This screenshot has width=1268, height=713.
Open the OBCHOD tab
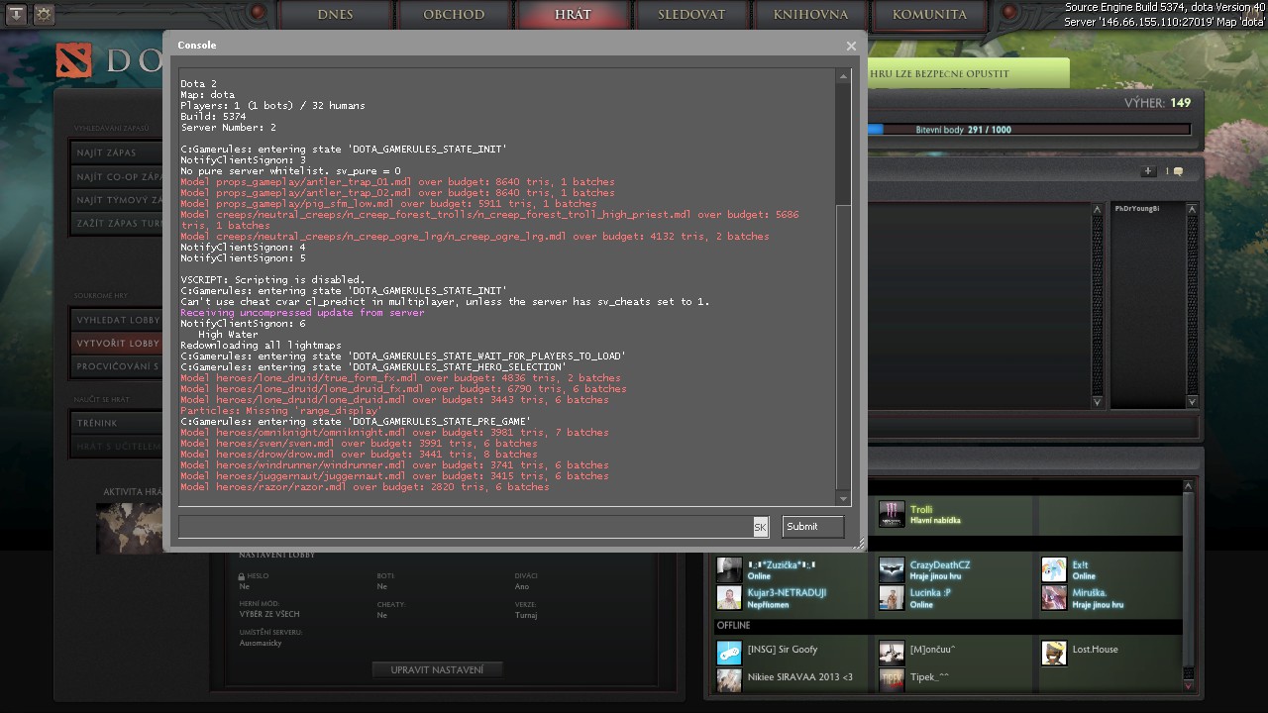click(454, 15)
